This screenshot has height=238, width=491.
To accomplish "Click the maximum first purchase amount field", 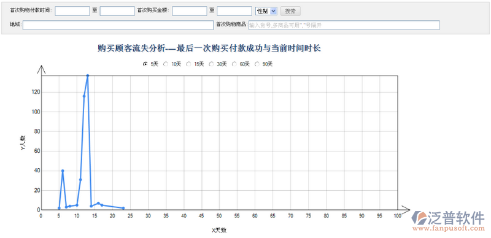I will (x=234, y=11).
